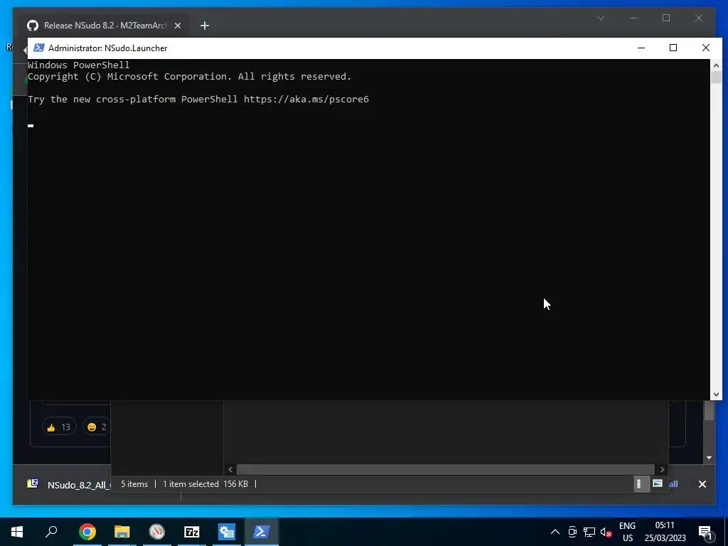
Task: Click the Meet Now tray icon
Action: [572, 532]
